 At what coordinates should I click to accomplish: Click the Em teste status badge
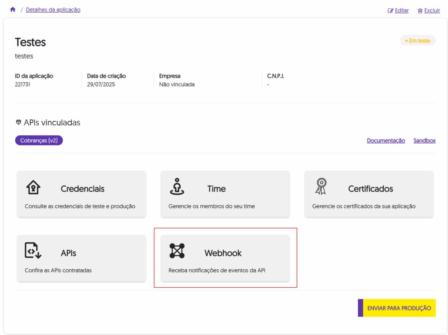pos(417,41)
